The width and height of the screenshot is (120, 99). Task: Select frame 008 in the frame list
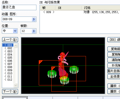(x=8, y=67)
